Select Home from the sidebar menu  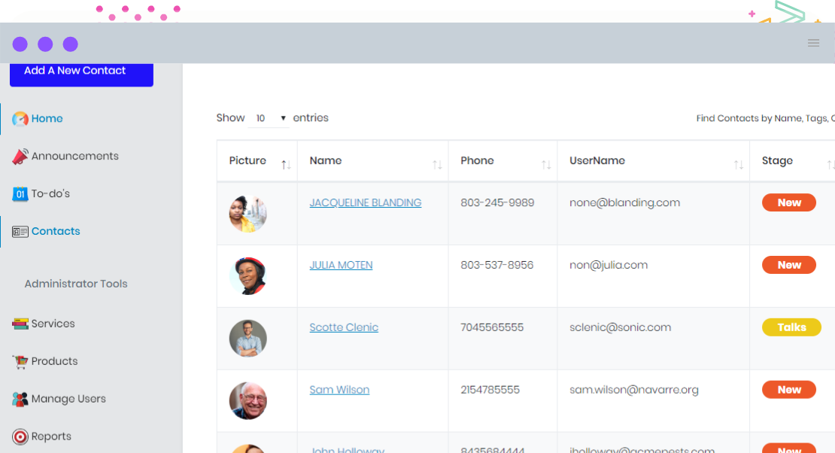[x=47, y=118]
